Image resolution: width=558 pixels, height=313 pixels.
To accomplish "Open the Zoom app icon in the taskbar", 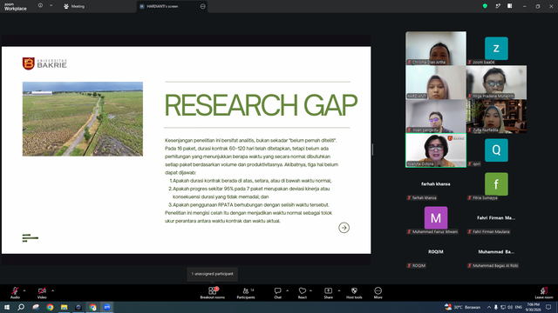I will point(106,307).
